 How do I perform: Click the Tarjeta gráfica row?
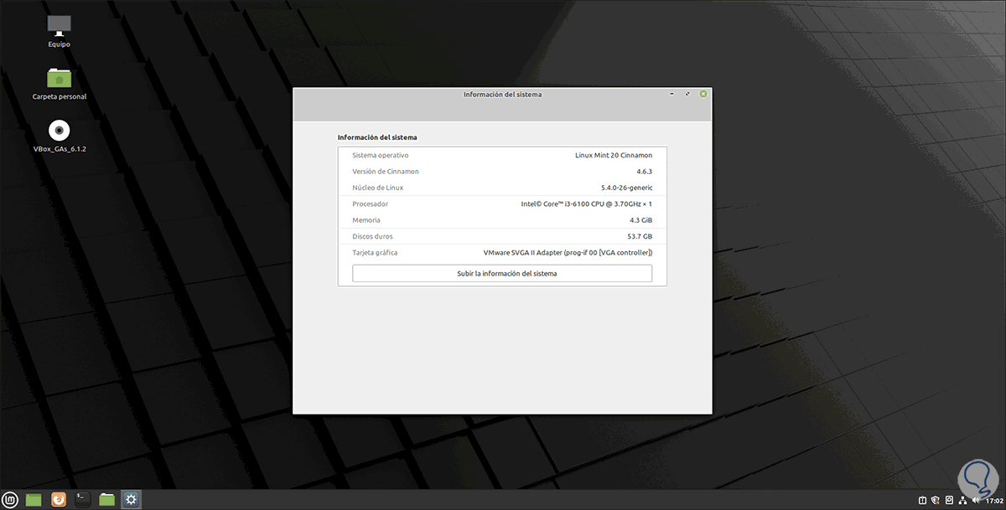click(501, 252)
